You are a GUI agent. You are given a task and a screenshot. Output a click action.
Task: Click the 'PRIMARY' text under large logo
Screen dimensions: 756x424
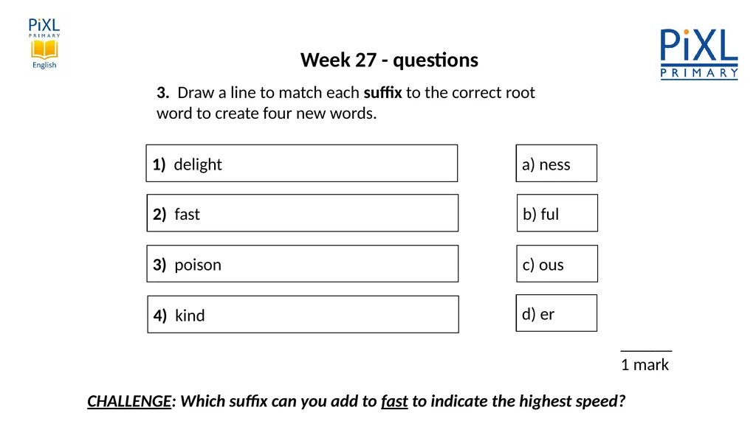[699, 73]
